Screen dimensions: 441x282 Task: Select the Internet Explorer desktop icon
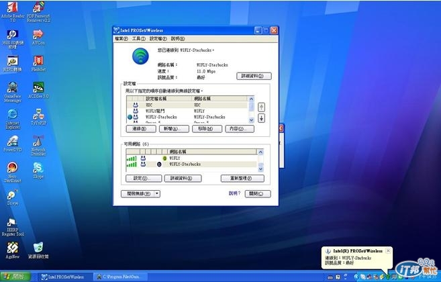tap(12, 118)
